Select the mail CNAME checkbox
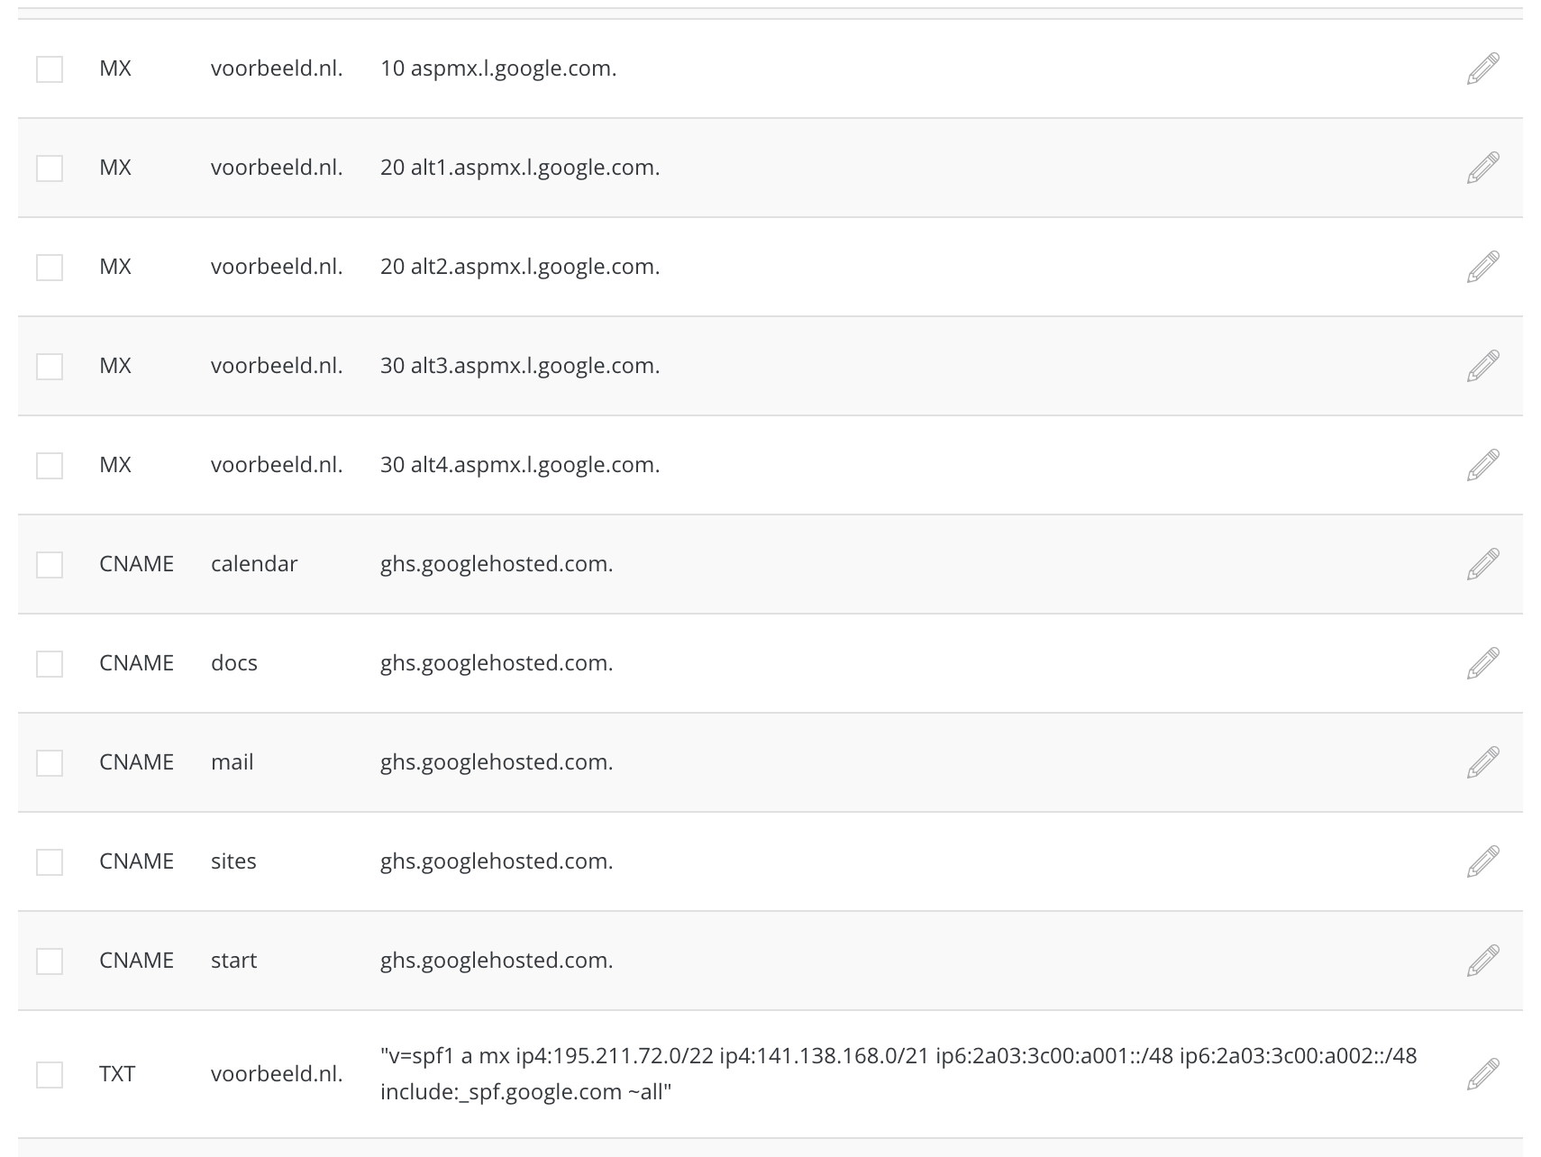1541x1157 pixels. pos(49,761)
